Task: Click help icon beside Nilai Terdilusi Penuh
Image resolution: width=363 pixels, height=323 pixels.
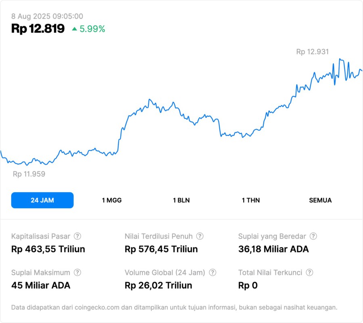Action: pyautogui.click(x=200, y=236)
